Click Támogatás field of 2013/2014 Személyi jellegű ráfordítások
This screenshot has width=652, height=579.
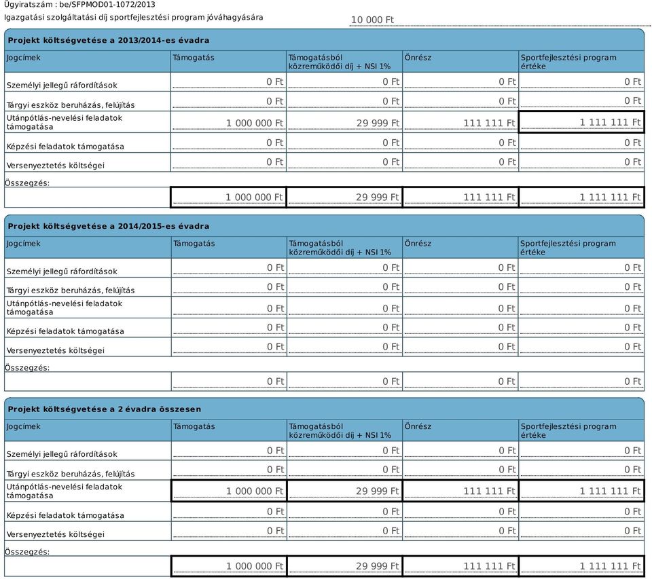(228, 81)
